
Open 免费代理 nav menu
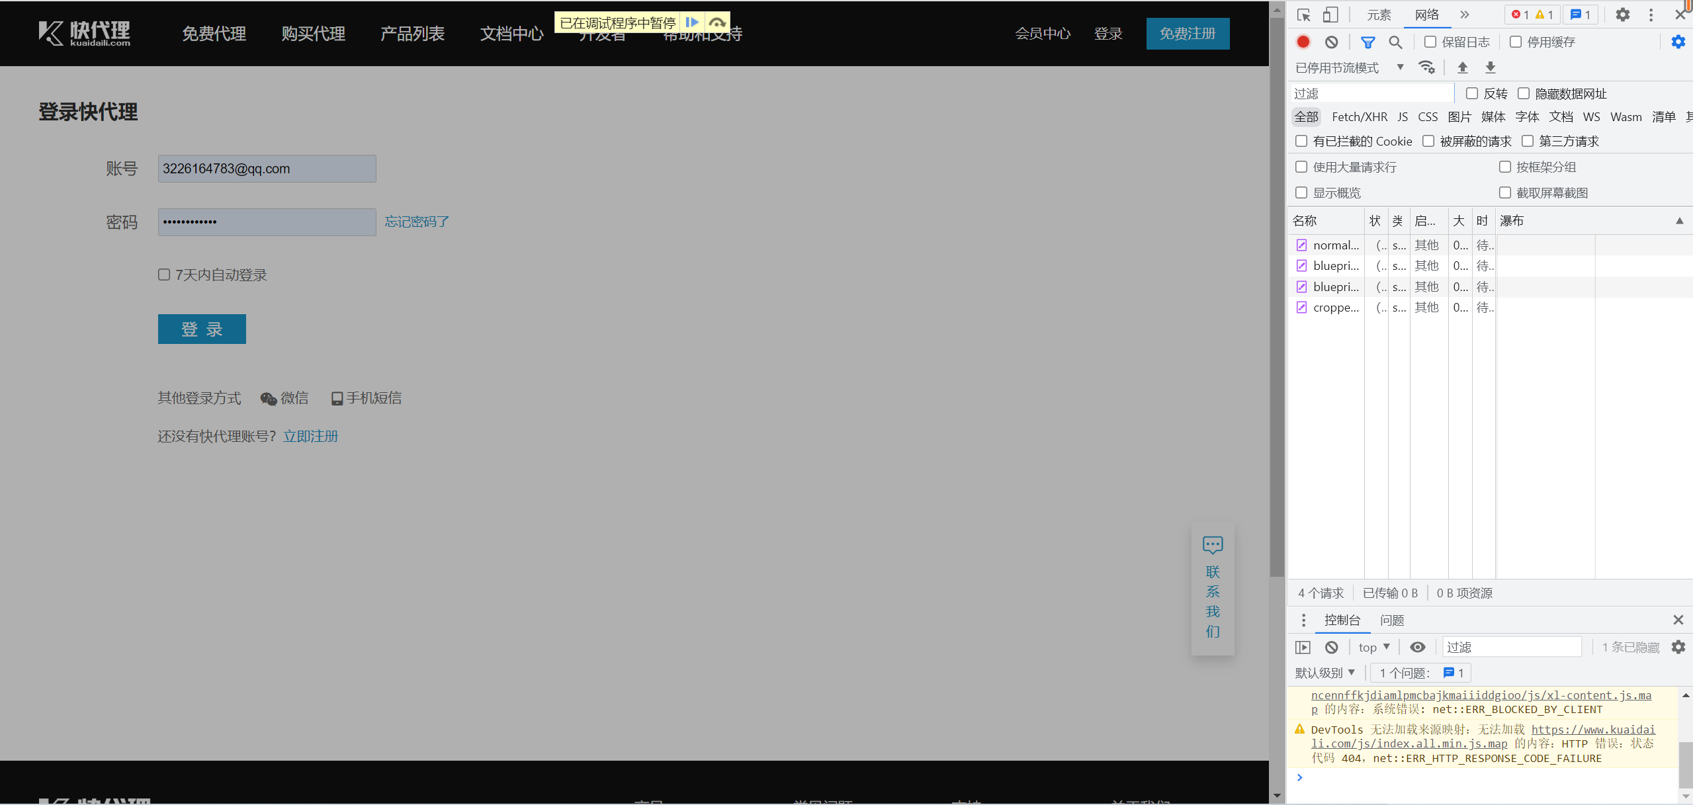tap(214, 33)
